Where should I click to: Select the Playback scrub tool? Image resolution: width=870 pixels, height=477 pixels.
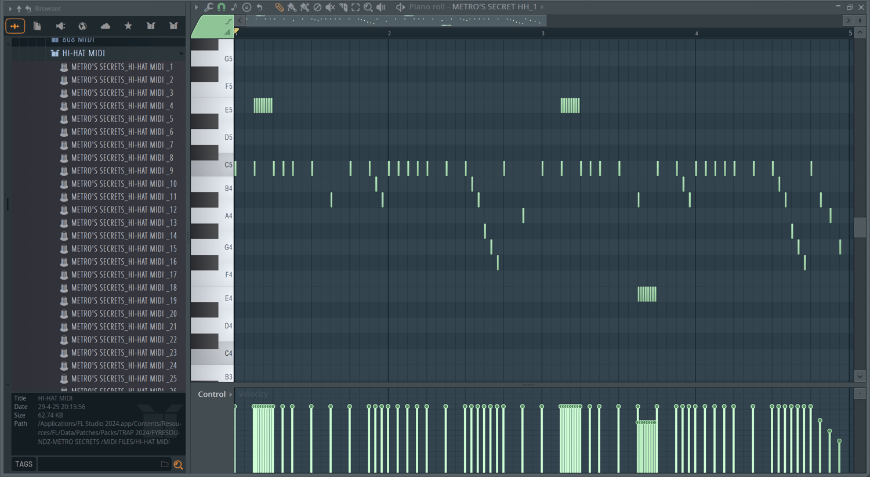tap(381, 8)
